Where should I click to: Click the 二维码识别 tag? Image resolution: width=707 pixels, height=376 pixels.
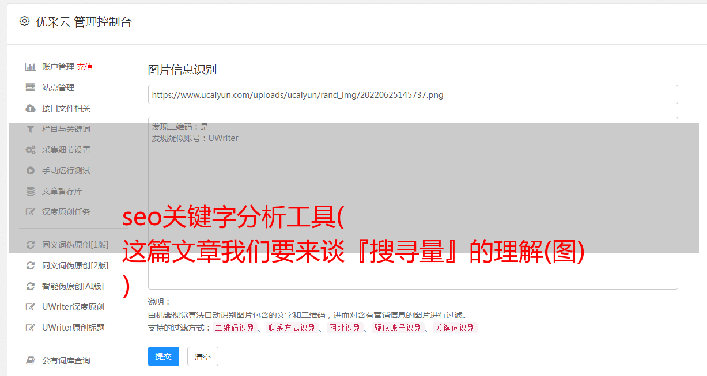coord(235,328)
